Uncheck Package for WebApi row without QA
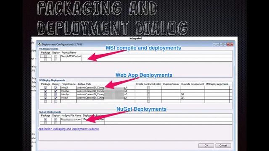Viewport: 269px width, 151px height. (45, 91)
